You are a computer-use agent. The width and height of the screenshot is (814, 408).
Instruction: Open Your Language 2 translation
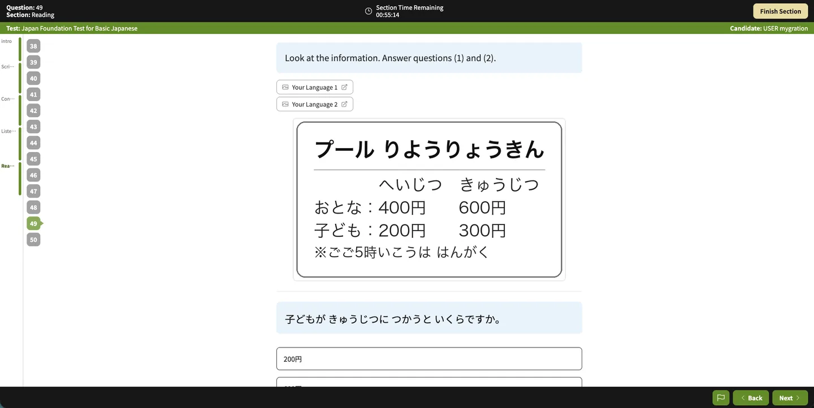coord(315,104)
